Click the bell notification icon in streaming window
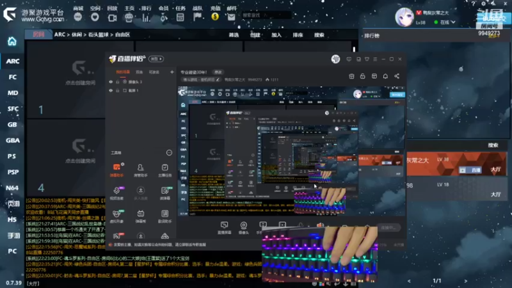The image size is (512, 288). (385, 76)
